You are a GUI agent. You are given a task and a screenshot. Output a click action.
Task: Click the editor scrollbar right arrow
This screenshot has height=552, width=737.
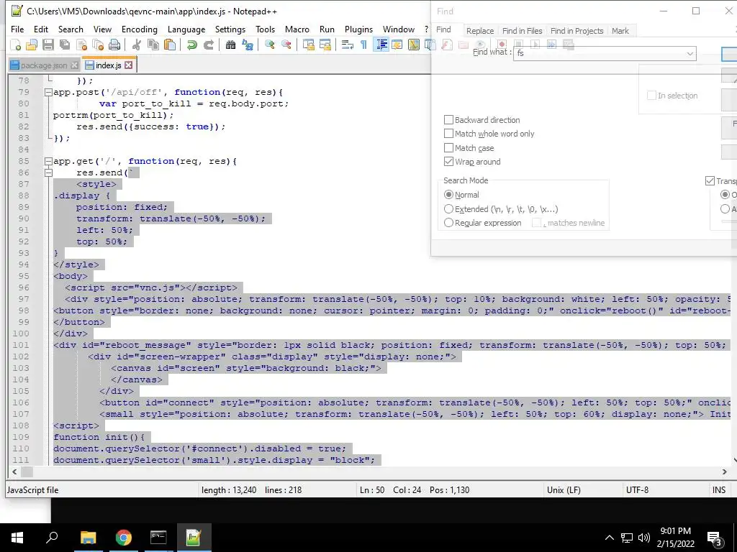point(724,471)
